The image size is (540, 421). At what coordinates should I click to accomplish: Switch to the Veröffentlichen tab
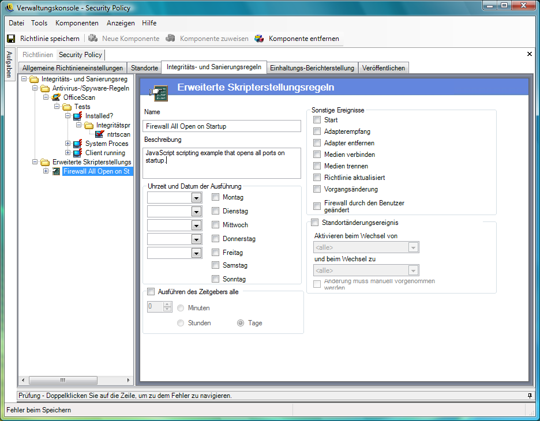(x=383, y=68)
